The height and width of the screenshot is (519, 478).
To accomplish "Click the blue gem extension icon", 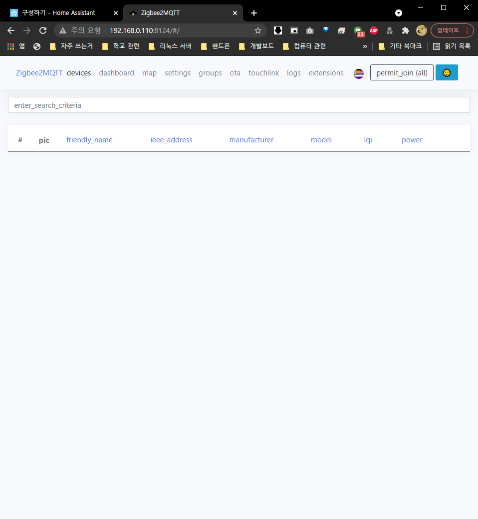I will click(326, 30).
